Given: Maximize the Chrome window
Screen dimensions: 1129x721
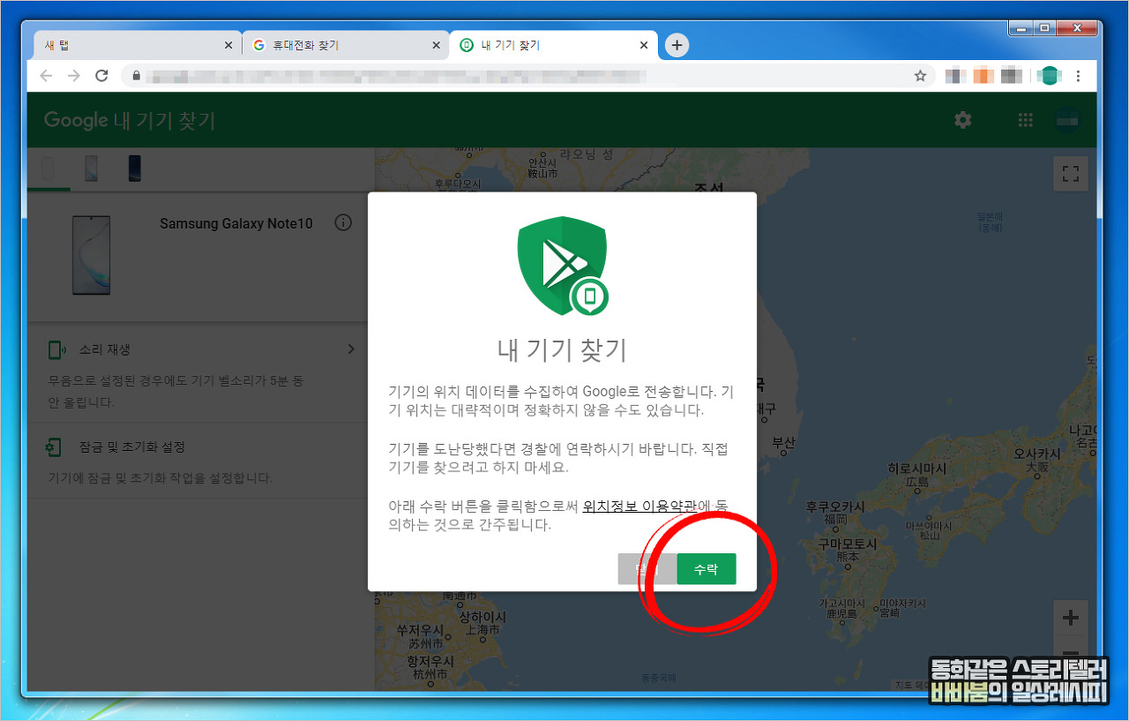Looking at the screenshot, I should 1045,28.
